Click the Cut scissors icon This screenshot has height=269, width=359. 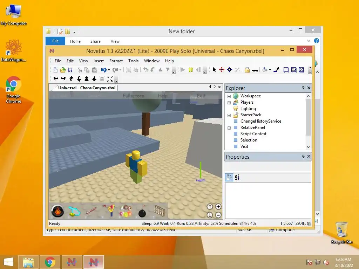tap(80, 70)
